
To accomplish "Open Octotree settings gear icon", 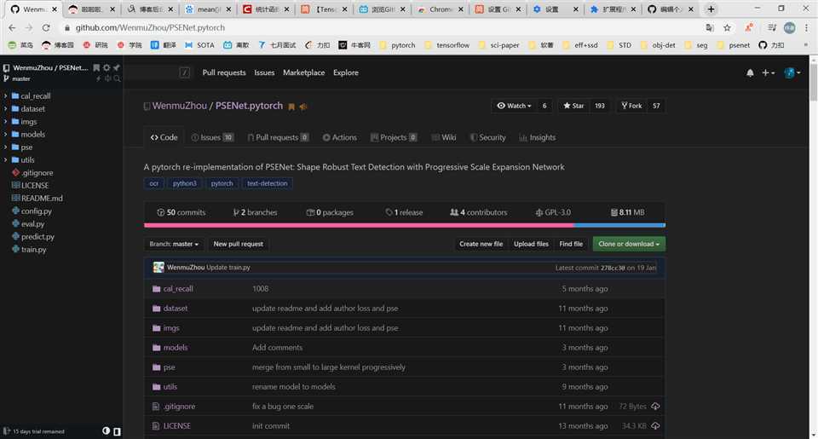I will pos(107,68).
